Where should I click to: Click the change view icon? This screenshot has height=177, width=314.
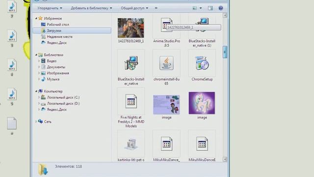[194, 8]
